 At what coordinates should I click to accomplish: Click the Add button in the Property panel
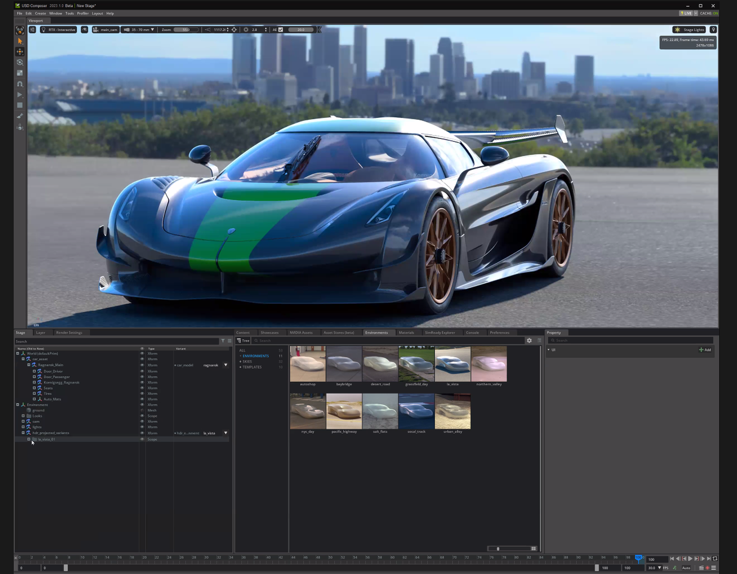706,350
